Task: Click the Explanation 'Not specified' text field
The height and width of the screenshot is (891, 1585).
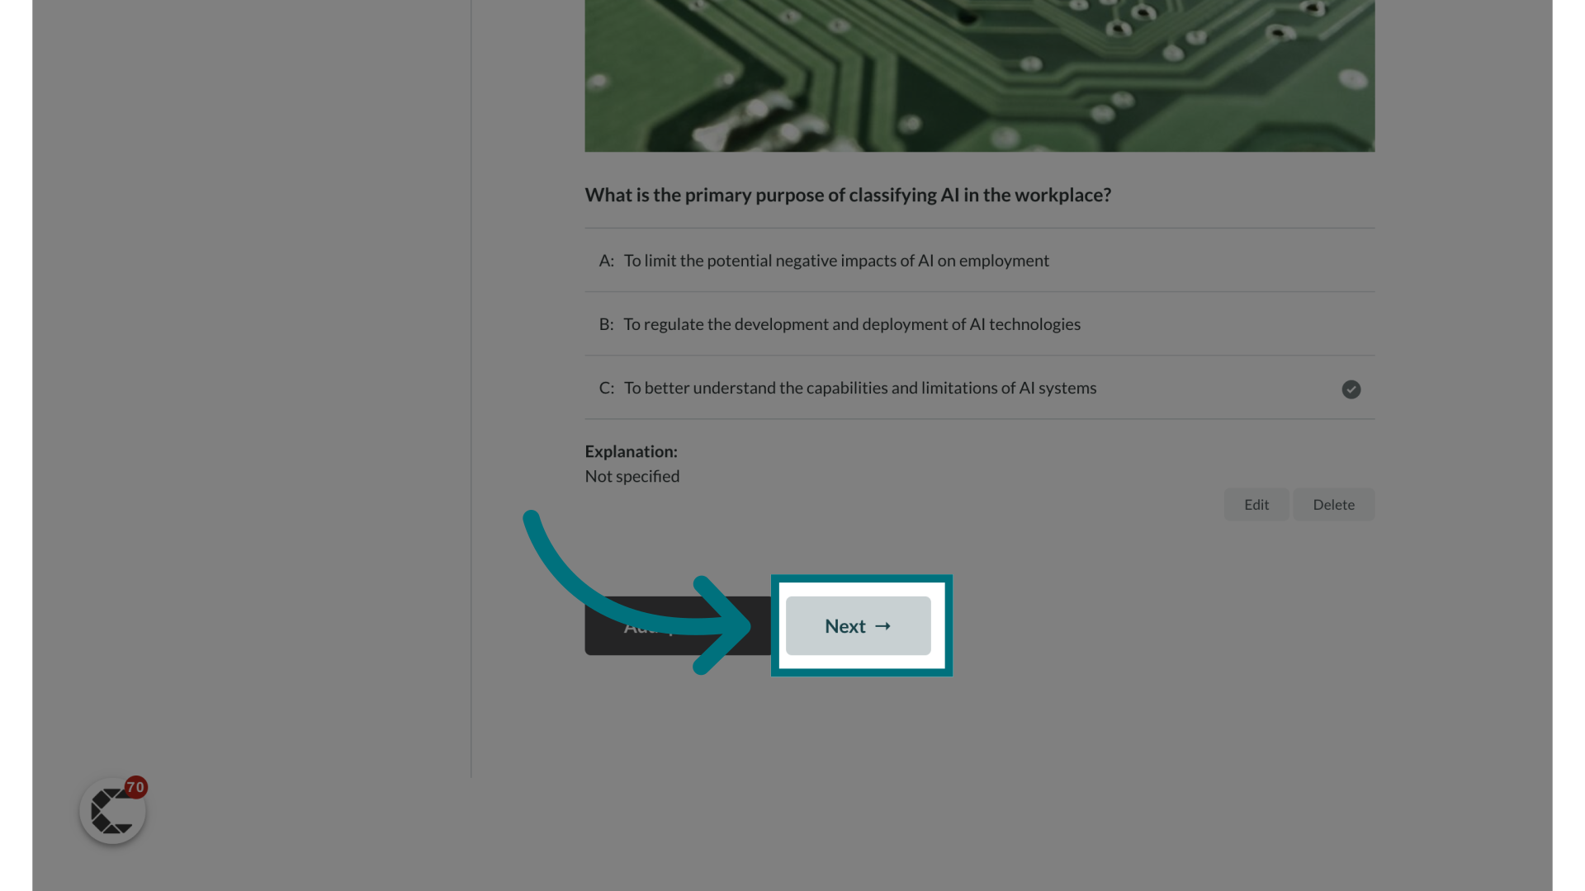Action: click(632, 475)
